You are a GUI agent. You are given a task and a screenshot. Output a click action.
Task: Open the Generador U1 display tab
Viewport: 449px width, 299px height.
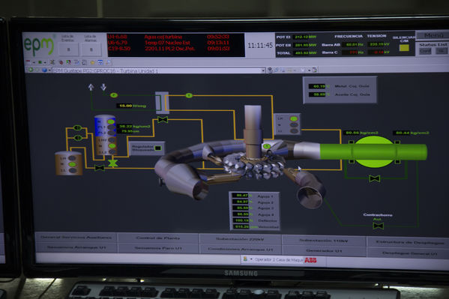(324, 250)
